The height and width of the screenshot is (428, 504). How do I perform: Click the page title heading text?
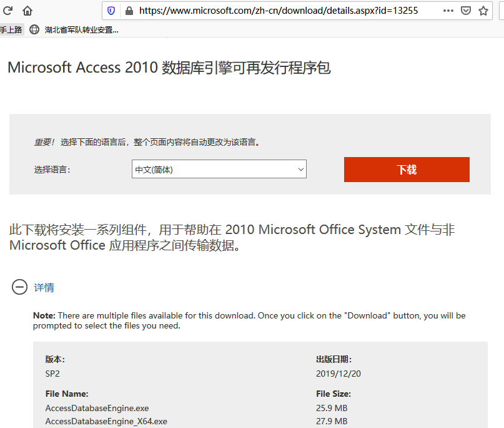(169, 68)
